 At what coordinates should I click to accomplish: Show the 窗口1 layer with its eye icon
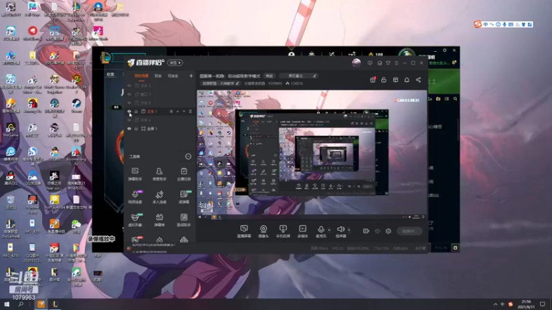[x=129, y=94]
